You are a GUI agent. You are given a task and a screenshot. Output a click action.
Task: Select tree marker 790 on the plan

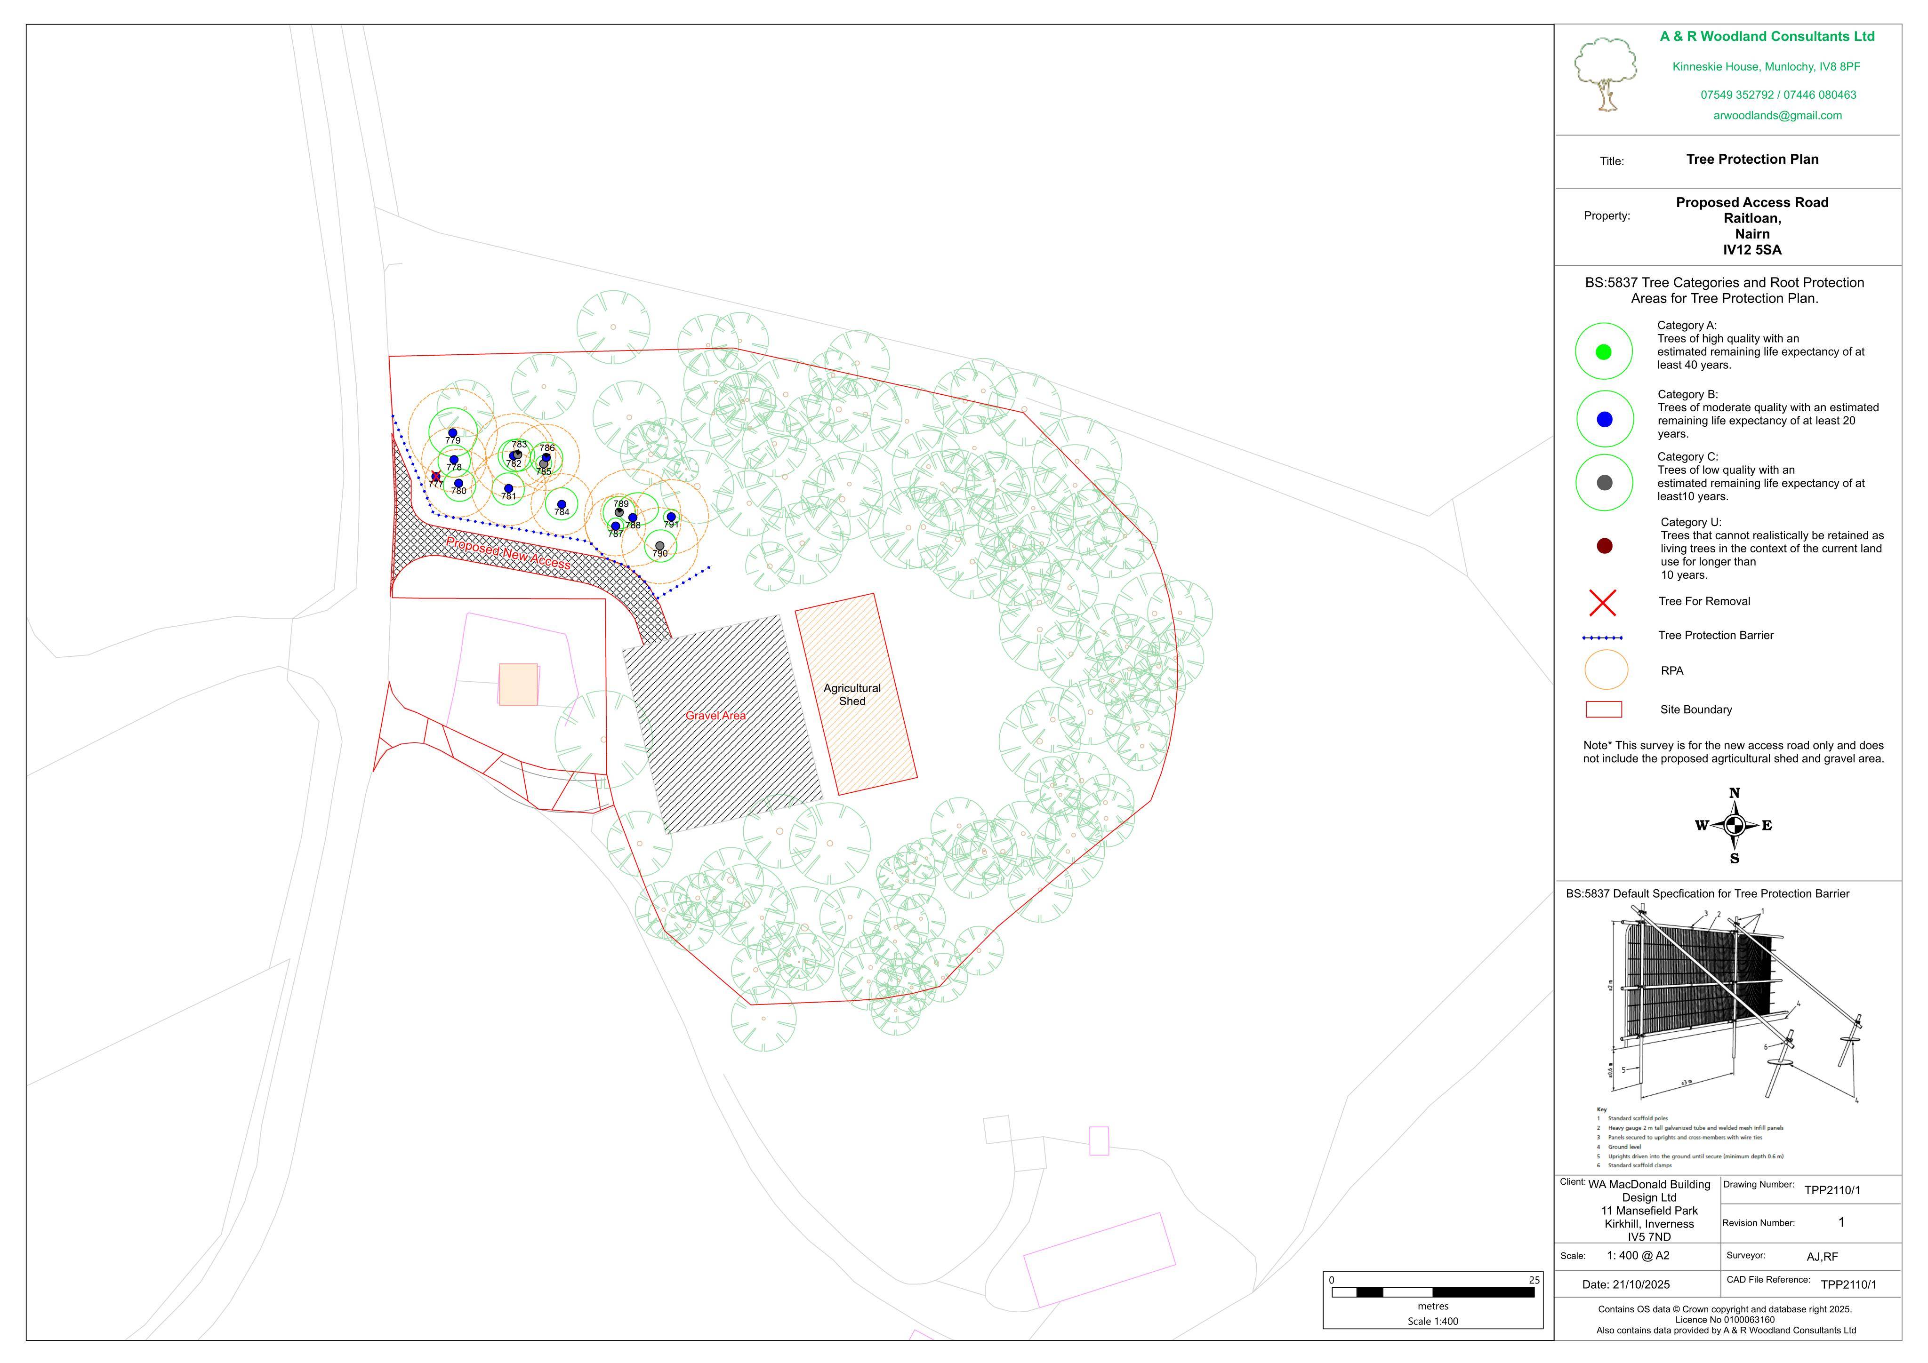[660, 546]
